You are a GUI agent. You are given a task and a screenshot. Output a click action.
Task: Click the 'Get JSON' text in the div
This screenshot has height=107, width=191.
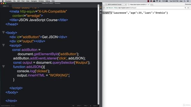(x=50, y=37)
